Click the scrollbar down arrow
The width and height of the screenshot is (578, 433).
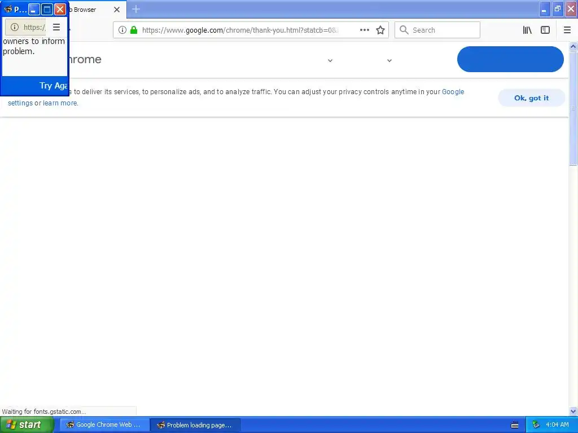coord(573,411)
